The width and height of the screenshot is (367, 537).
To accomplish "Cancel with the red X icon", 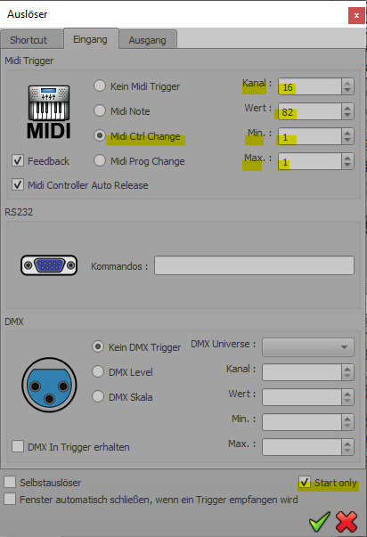I will click(x=347, y=522).
